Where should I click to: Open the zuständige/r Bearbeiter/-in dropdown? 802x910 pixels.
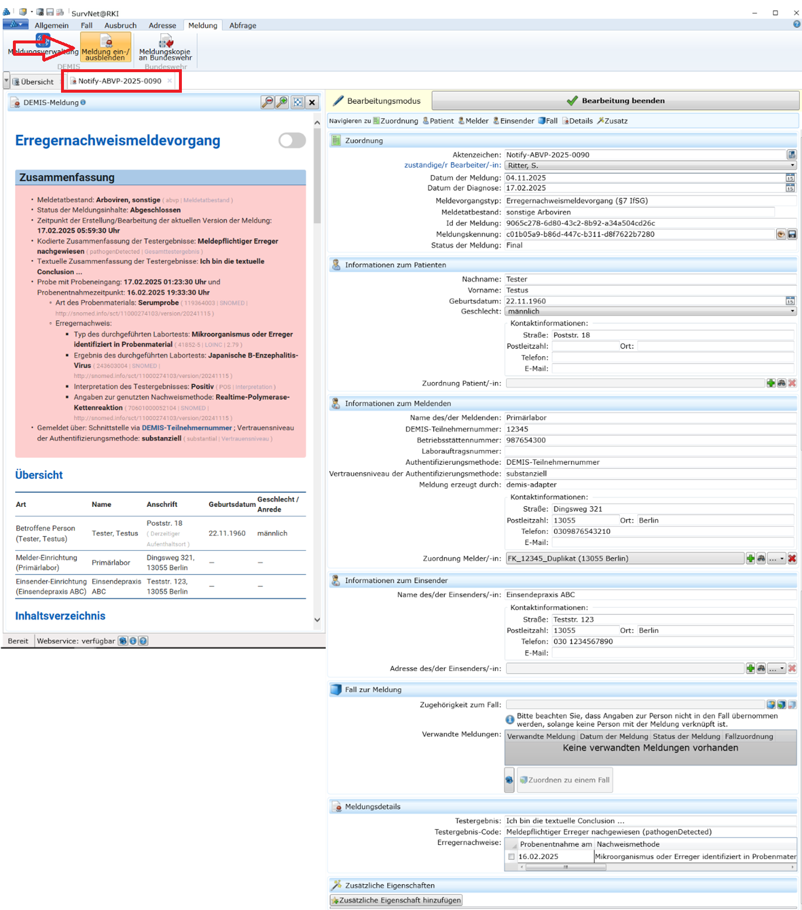click(792, 165)
